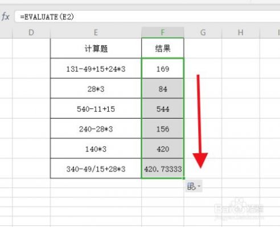Click the 结果 header cell
This screenshot has width=280, height=227.
tap(163, 48)
